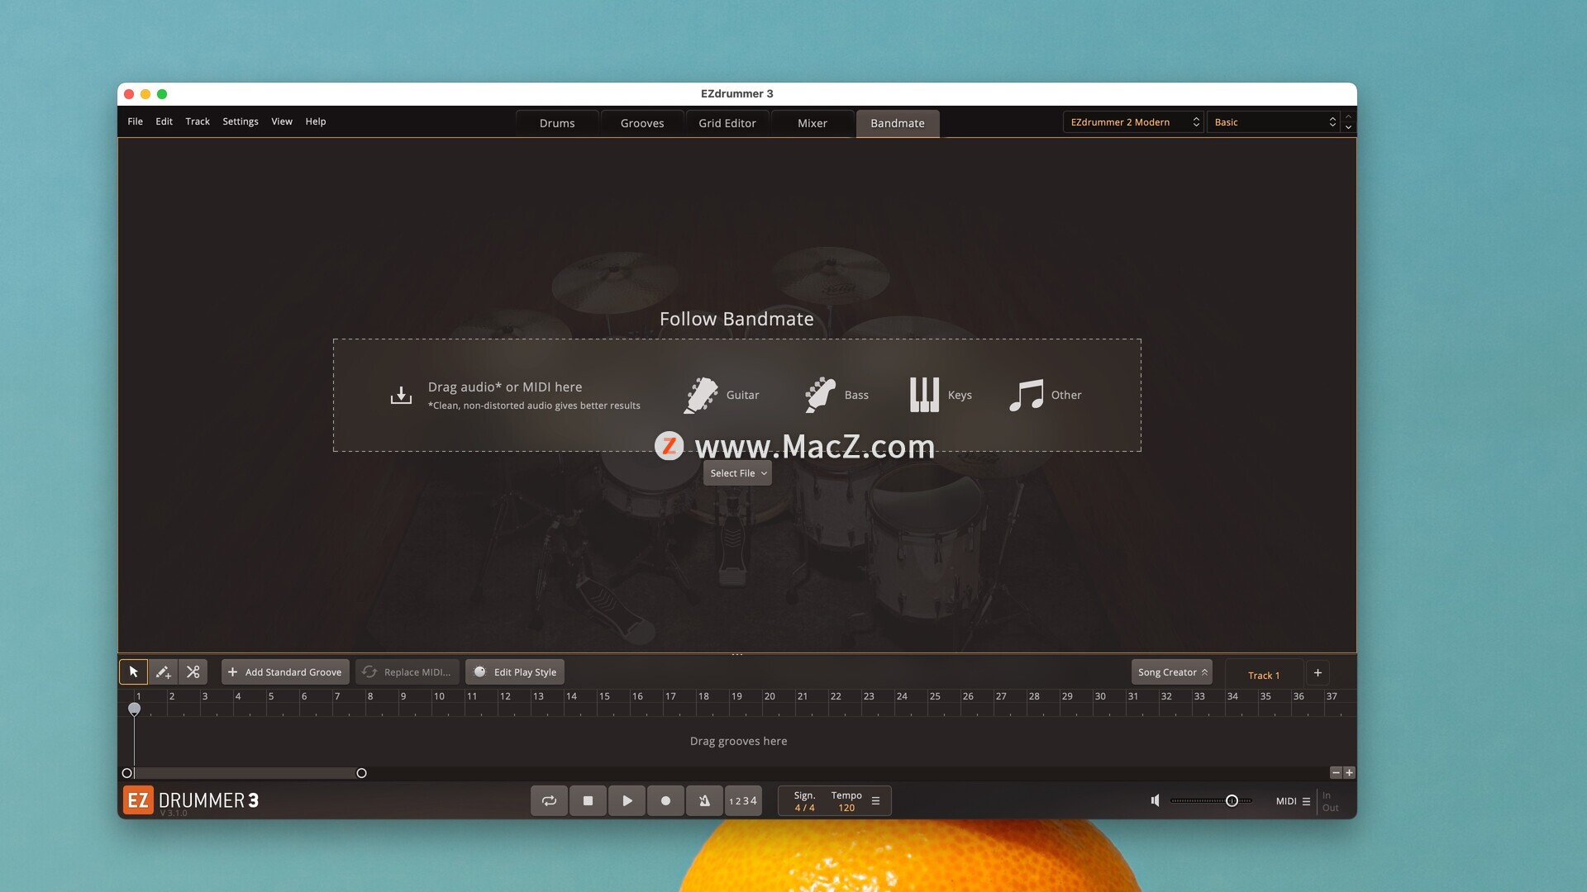Zoom out timeline with minus button
Viewport: 1587px width, 892px height.
click(x=1336, y=773)
